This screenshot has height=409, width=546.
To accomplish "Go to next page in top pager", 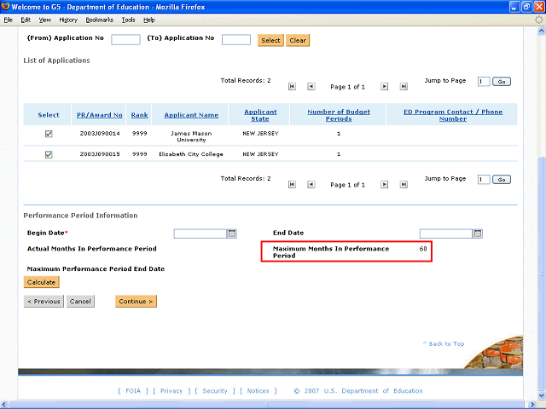I will point(384,86).
